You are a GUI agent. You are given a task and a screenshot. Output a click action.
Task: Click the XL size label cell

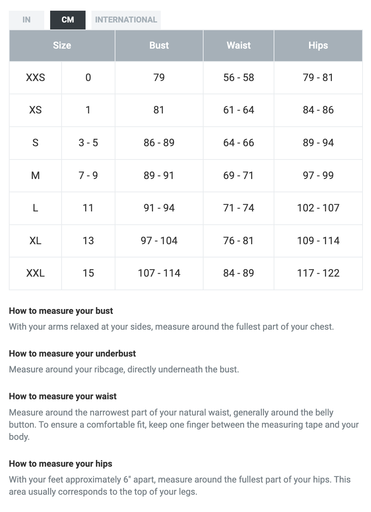(35, 241)
